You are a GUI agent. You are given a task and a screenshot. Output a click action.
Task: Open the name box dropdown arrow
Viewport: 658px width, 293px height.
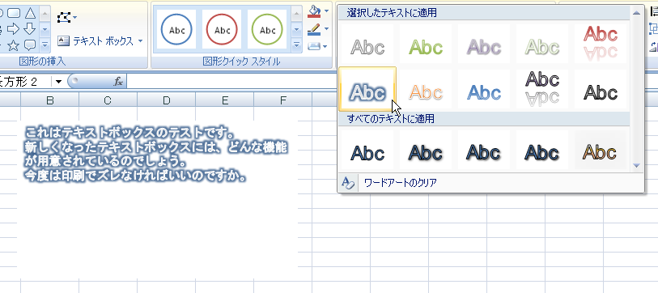coord(59,82)
